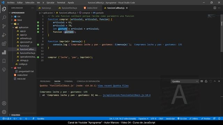Open the Search view icon
The height and width of the screenshot is (125, 223).
4,18
